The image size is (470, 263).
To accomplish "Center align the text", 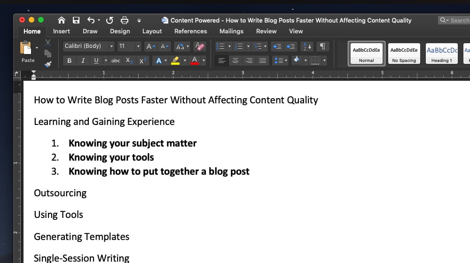I will coord(235,61).
